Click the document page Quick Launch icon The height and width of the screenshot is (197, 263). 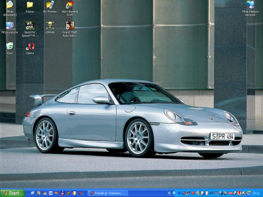75,193
